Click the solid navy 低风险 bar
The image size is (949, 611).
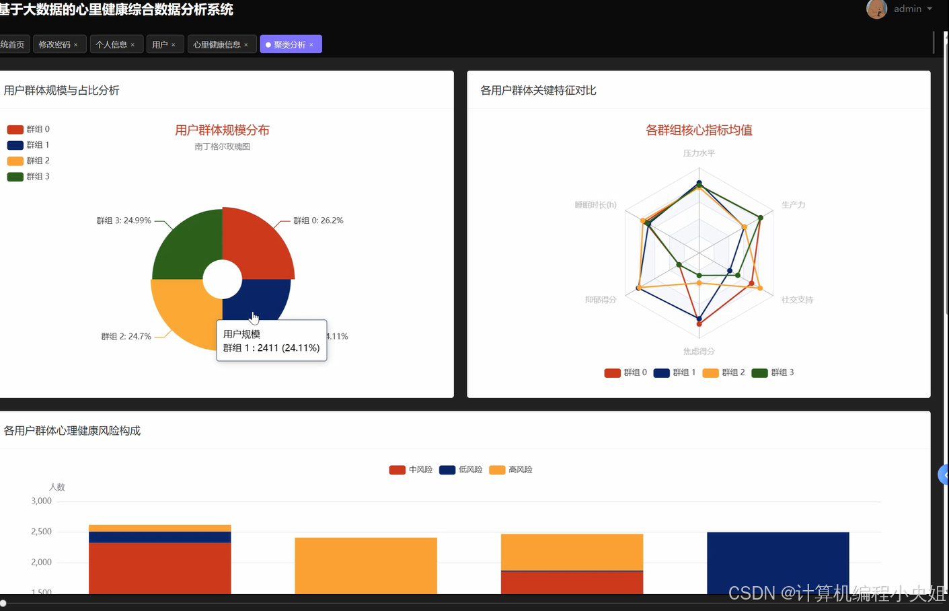(778, 563)
